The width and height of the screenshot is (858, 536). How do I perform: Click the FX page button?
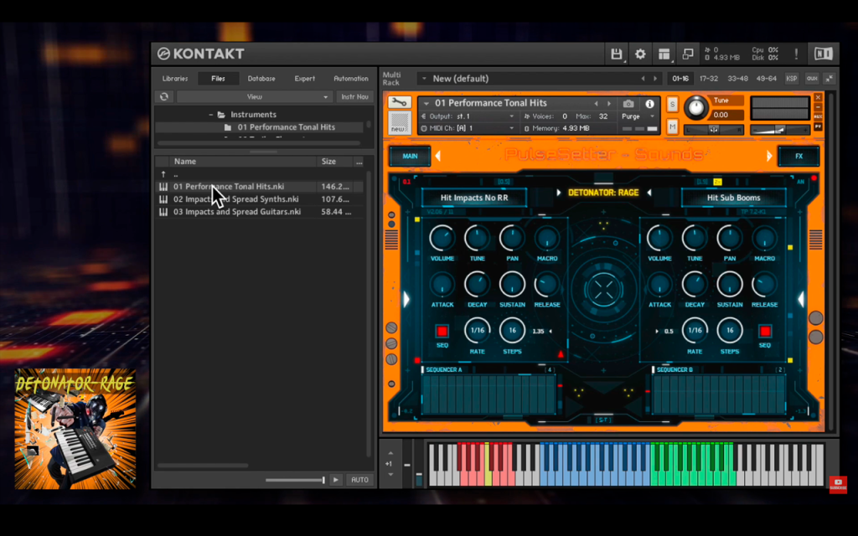coord(799,156)
